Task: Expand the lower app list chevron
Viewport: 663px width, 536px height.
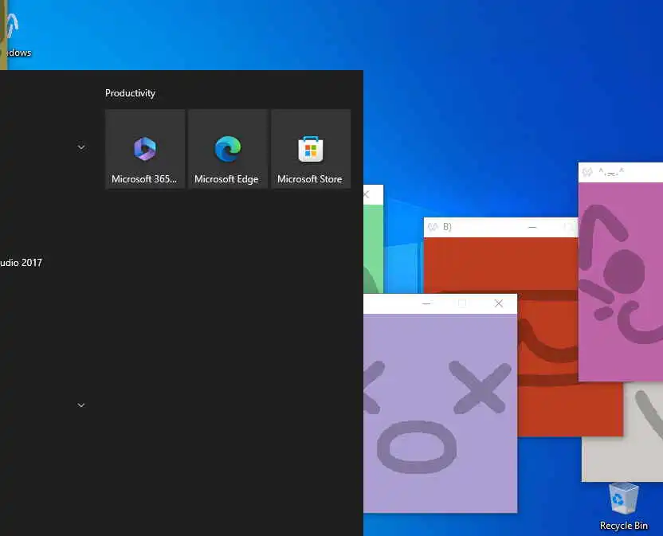Action: (x=81, y=405)
